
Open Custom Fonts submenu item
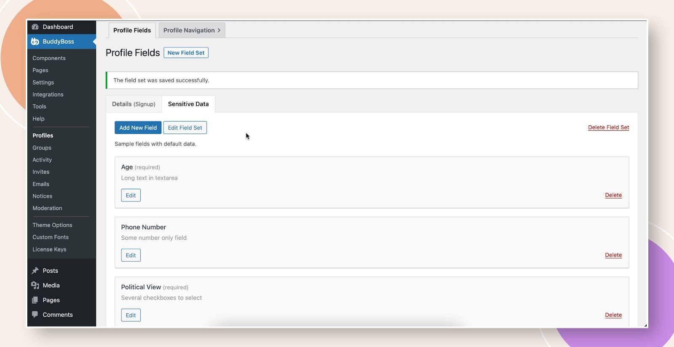(x=51, y=237)
